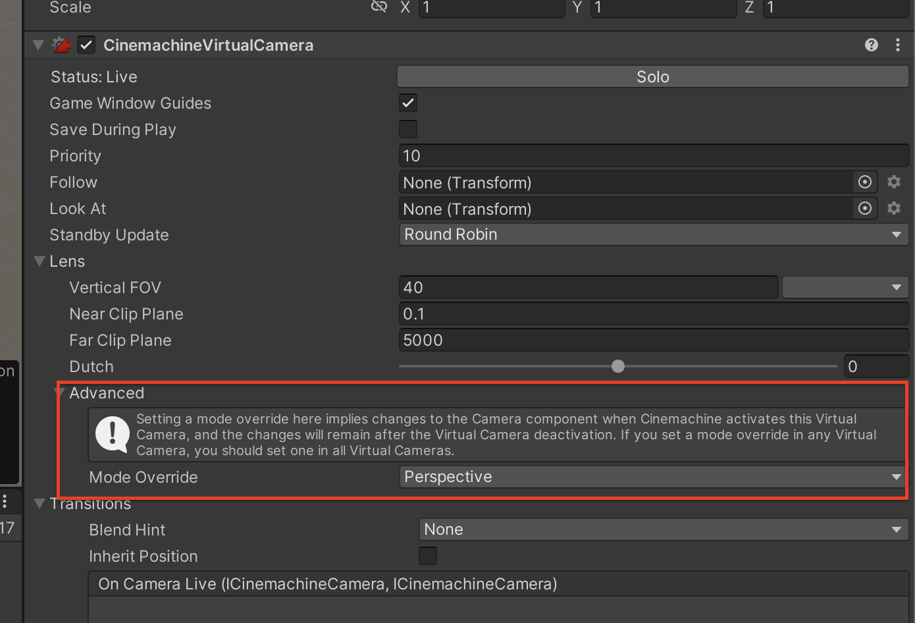
Task: Enable Save During Play checkbox
Action: (x=408, y=129)
